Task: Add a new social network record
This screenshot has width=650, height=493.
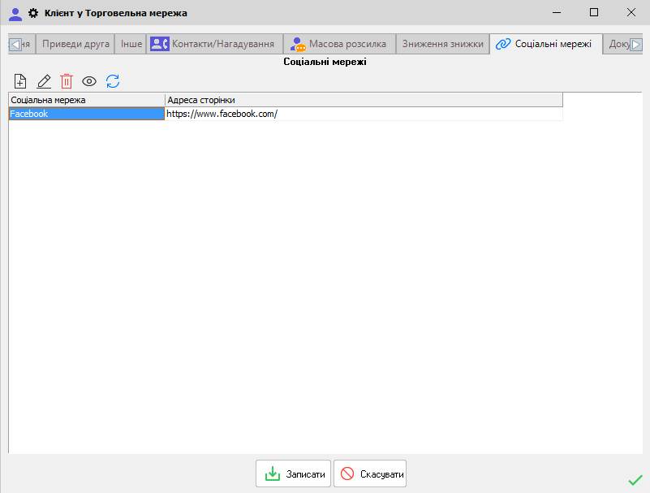Action: click(x=21, y=81)
